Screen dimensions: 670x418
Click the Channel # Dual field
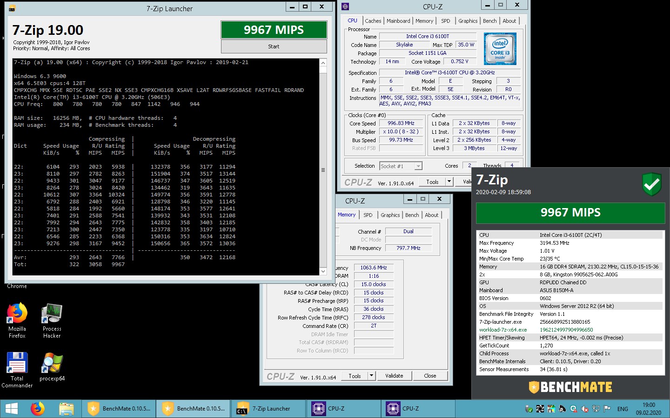point(408,231)
